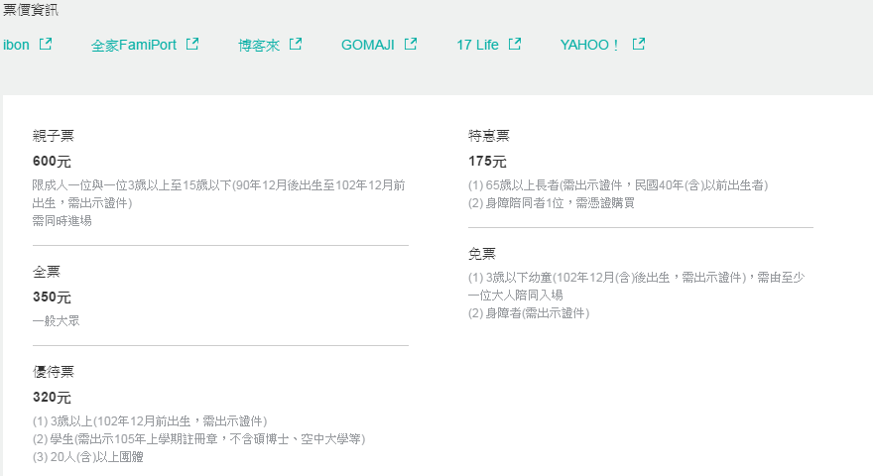Open the 17 Life link
Image resolution: width=873 pixels, height=476 pixels.
click(477, 45)
